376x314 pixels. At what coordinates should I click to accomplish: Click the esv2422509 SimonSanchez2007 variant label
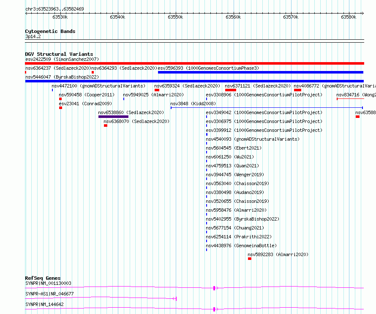pos(62,59)
